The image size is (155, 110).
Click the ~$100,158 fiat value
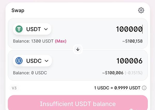coord(133,41)
